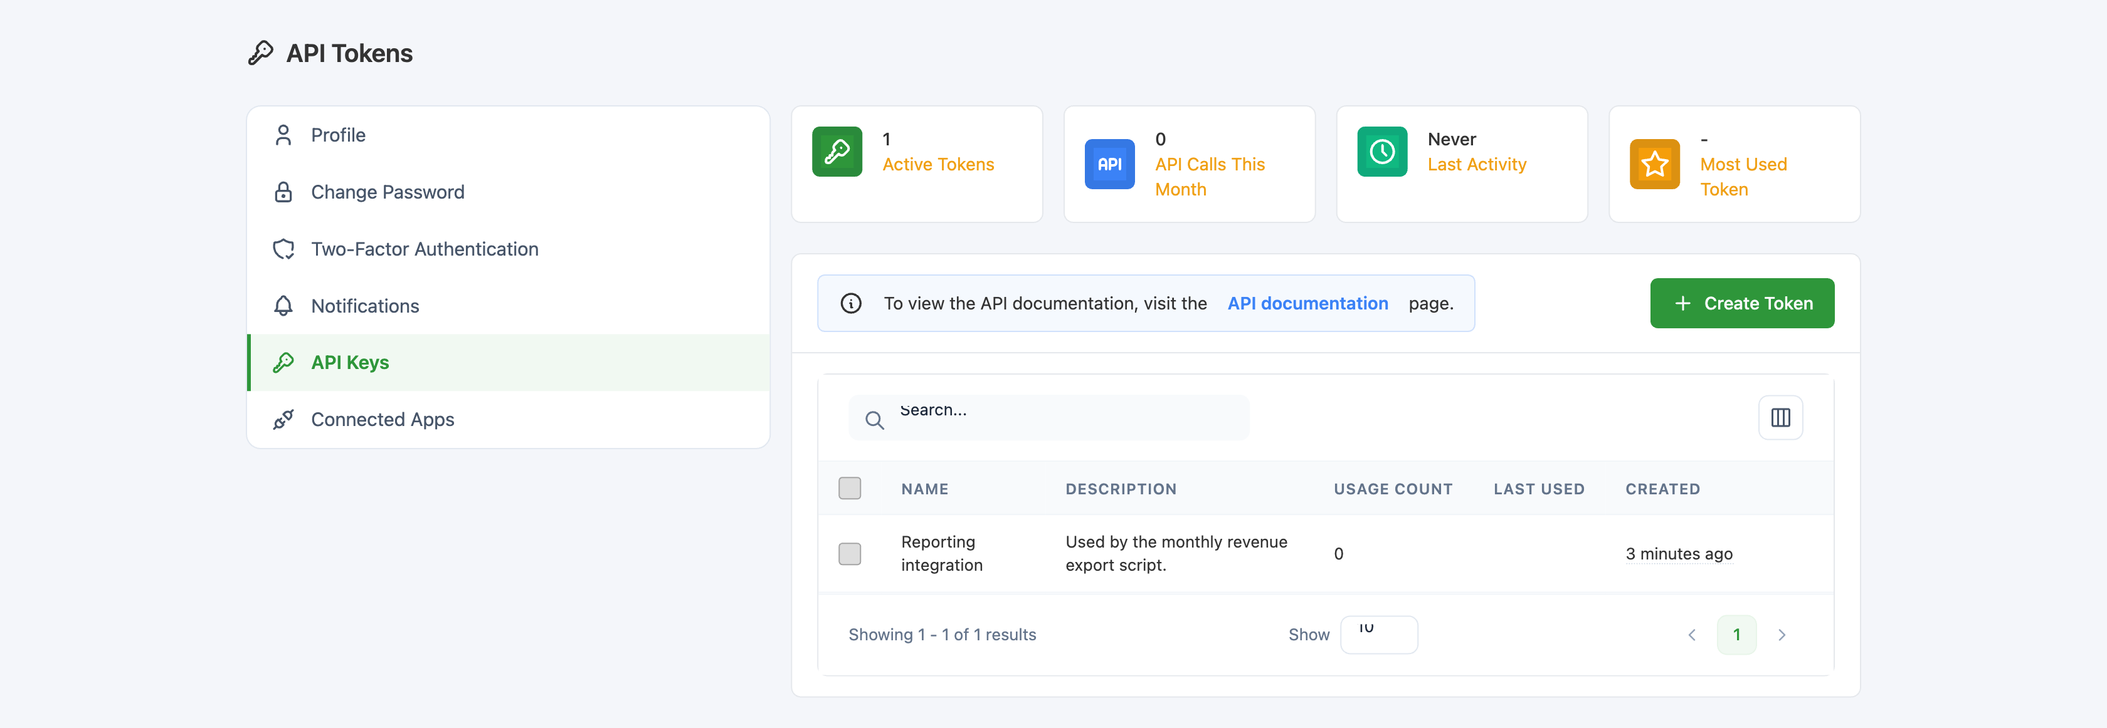Click the Last Activity label
2107x728 pixels.
(x=1476, y=164)
